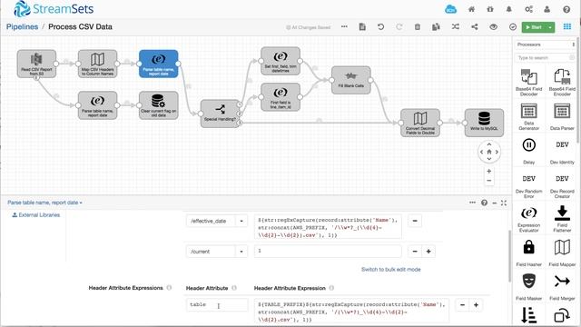
Task: Validate the pipeline with checkmark icon
Action: (513, 26)
